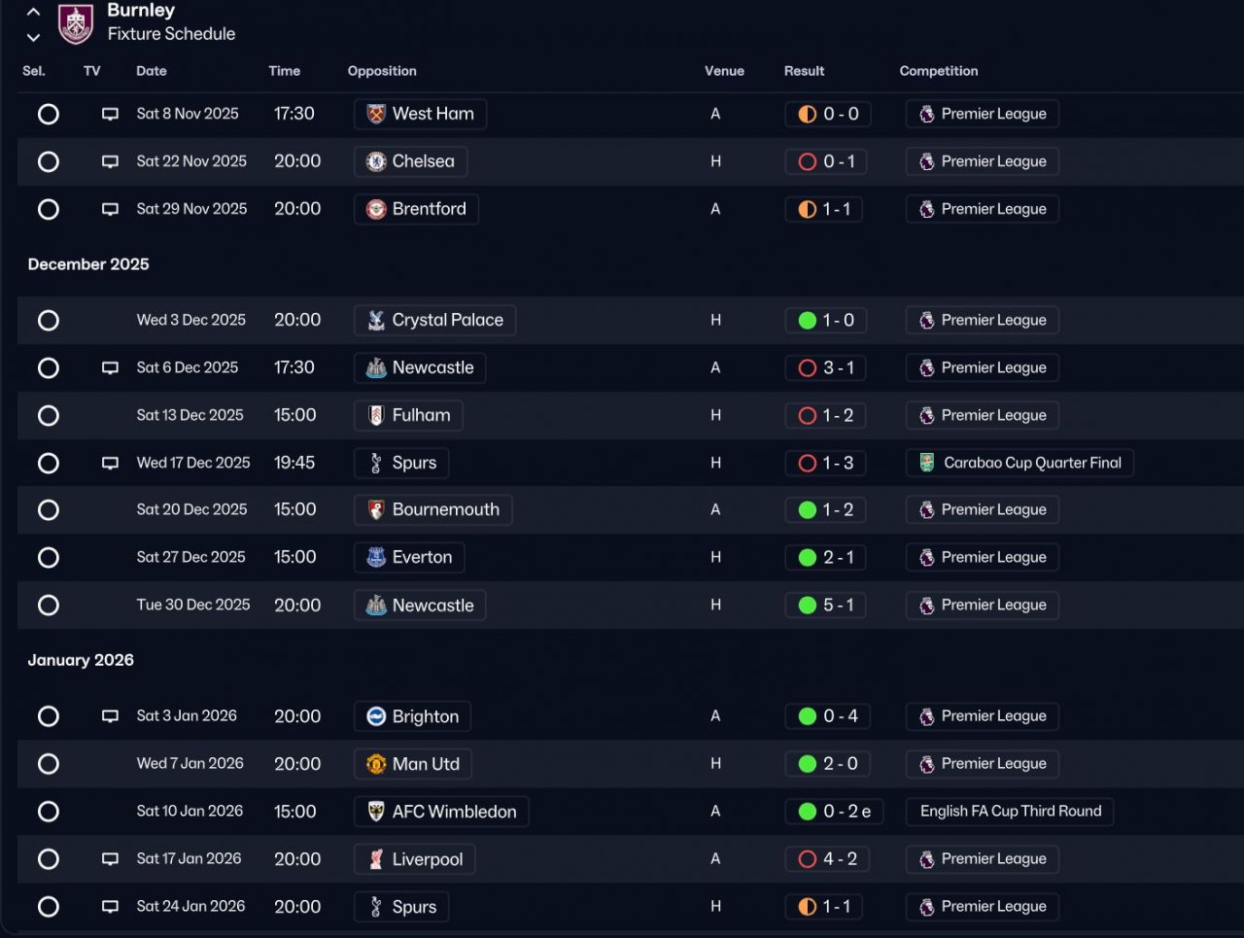Open the 1-1 result against Brentford
Screen dimensions: 1244x938
(824, 209)
